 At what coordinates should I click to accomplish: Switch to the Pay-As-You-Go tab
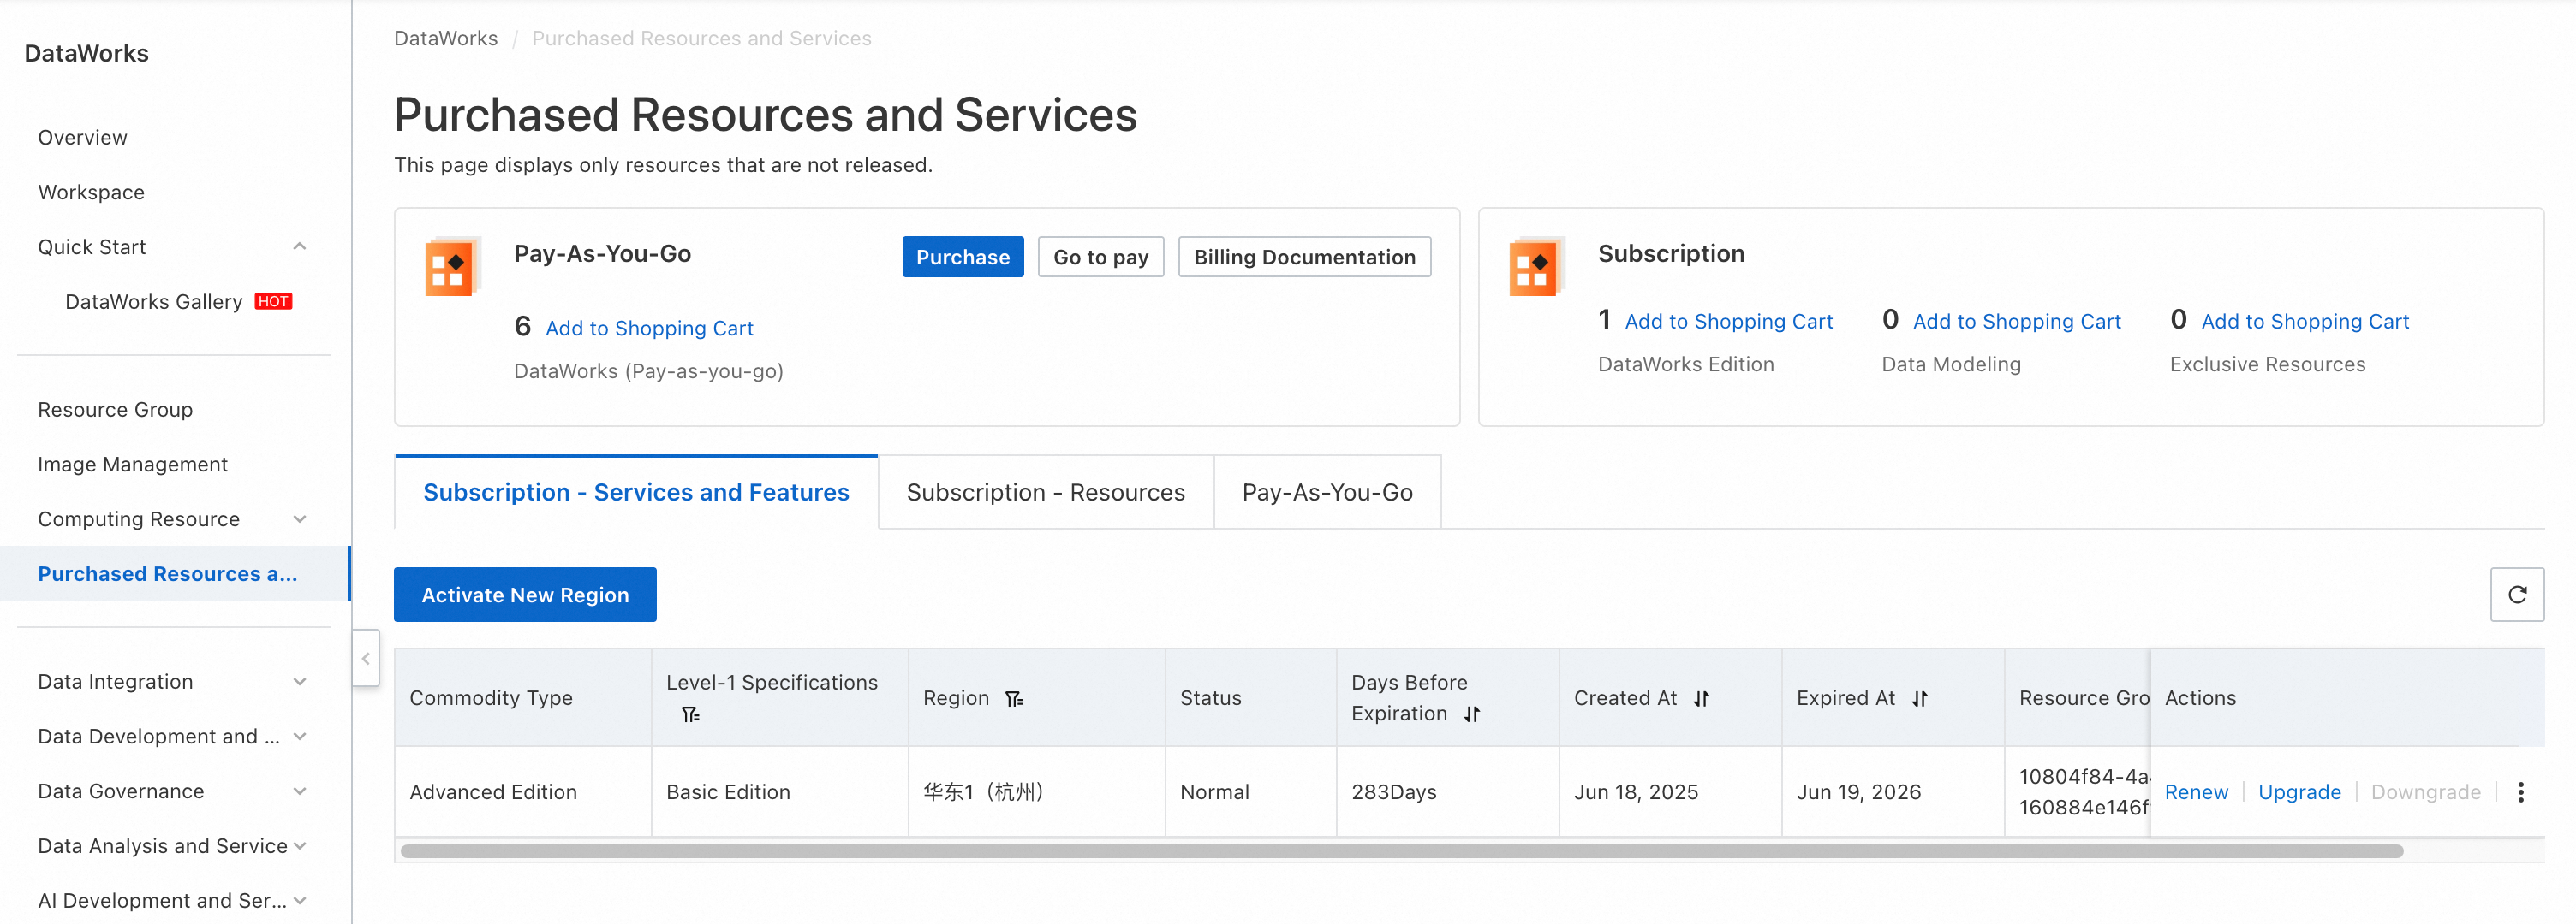1326,493
